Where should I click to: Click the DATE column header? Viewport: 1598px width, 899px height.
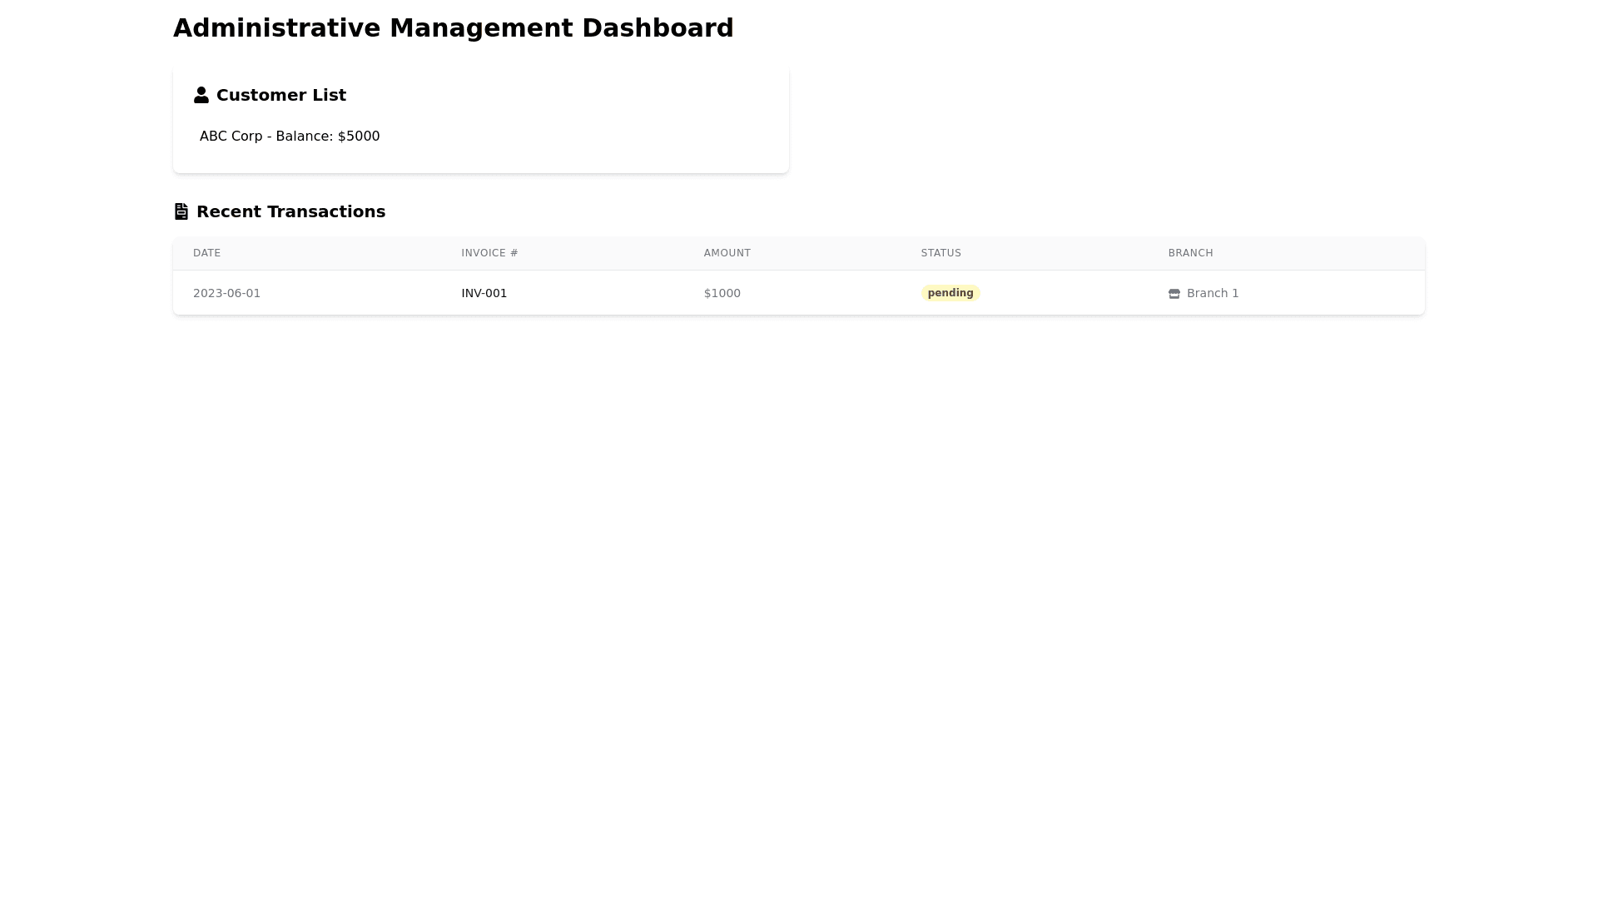tap(206, 253)
